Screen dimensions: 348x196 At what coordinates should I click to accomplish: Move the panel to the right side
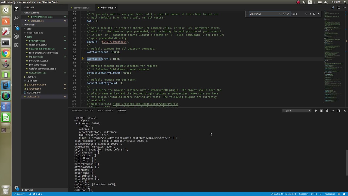pyautogui.click(x=339, y=111)
